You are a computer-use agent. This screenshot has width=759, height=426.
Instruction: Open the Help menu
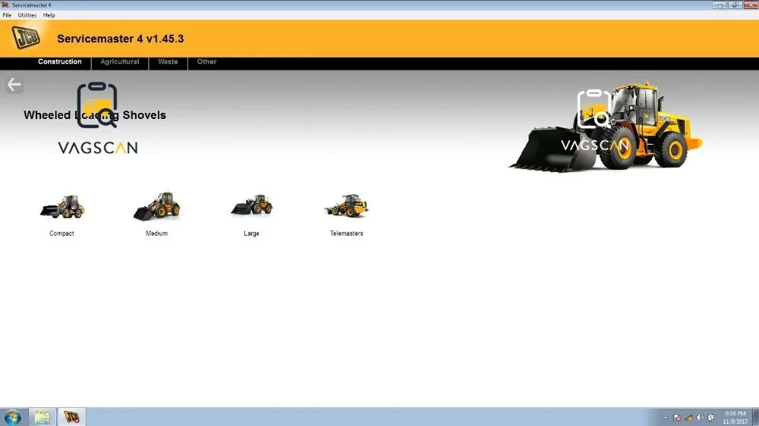tap(49, 15)
